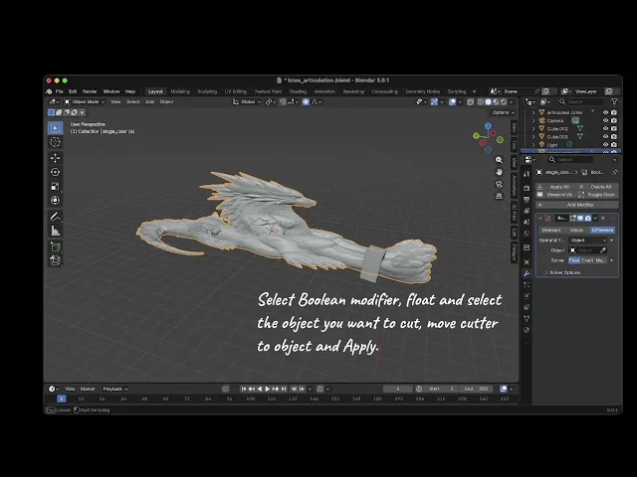This screenshot has height=477, width=637.
Task: Click the Add Modifier button
Action: (577, 205)
